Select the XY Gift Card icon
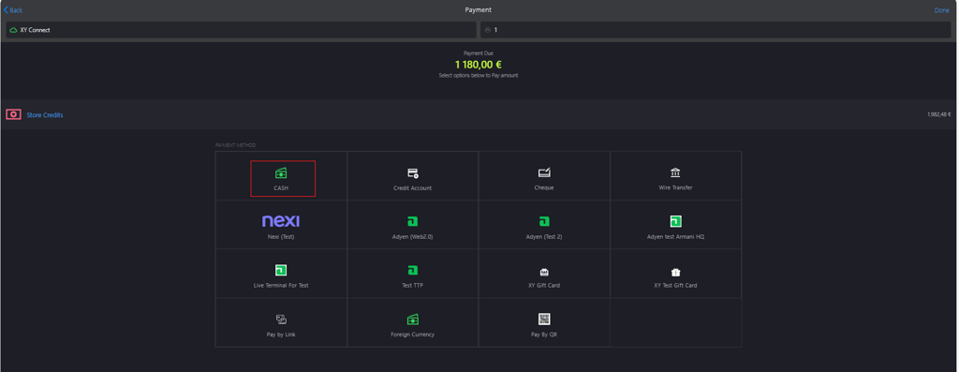 pyautogui.click(x=544, y=272)
